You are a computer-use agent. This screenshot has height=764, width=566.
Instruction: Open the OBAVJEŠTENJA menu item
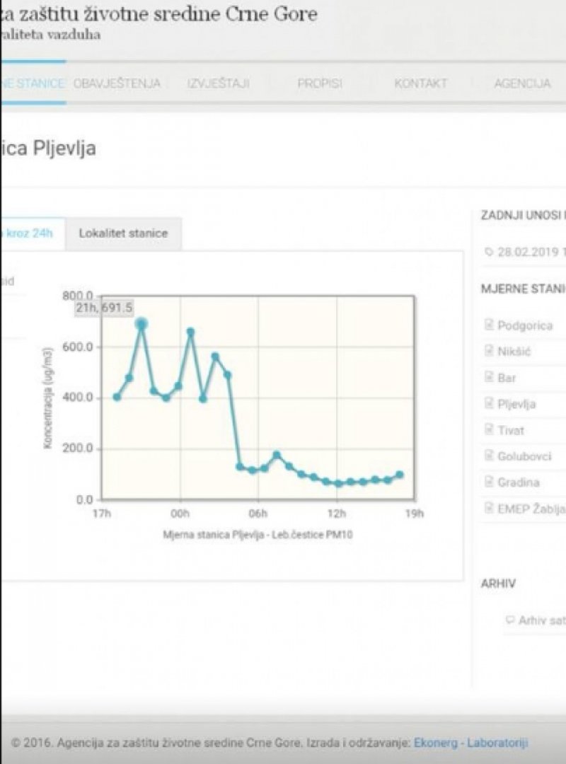117,83
